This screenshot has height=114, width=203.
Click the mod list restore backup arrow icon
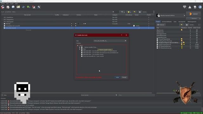tap(134, 12)
